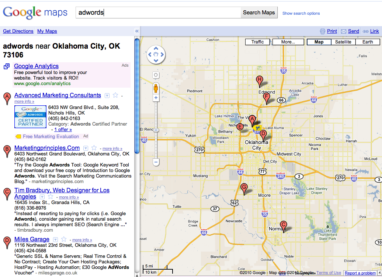Expand the More... map layers menu
Image resolution: width=382 pixels, height=277 pixels.
288,42
